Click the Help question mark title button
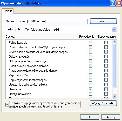Viewport: 122px width, 121px height. [x=113, y=3]
